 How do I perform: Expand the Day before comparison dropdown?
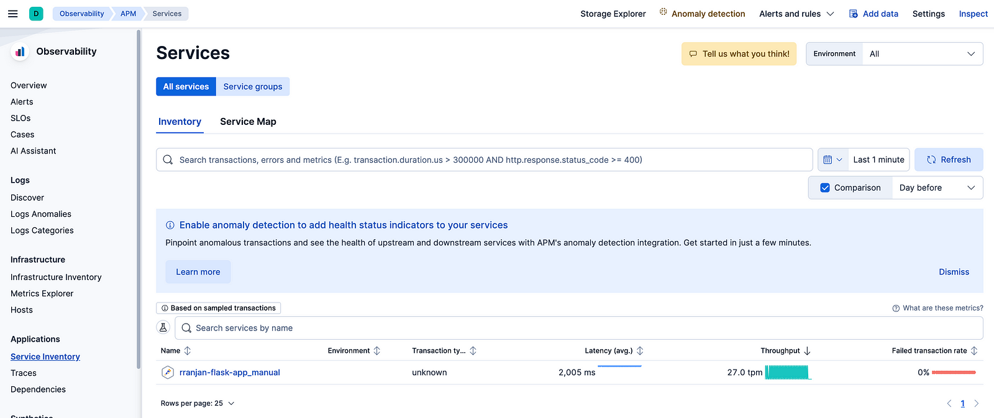[937, 188]
